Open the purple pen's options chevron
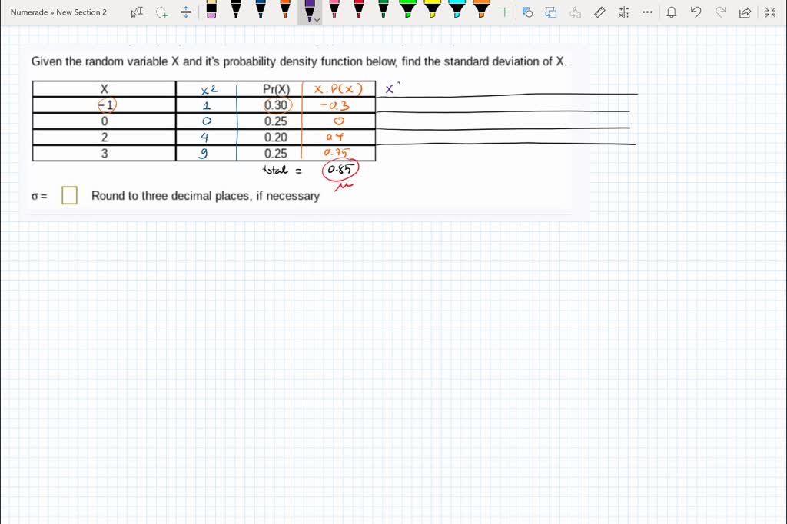 coord(317,19)
